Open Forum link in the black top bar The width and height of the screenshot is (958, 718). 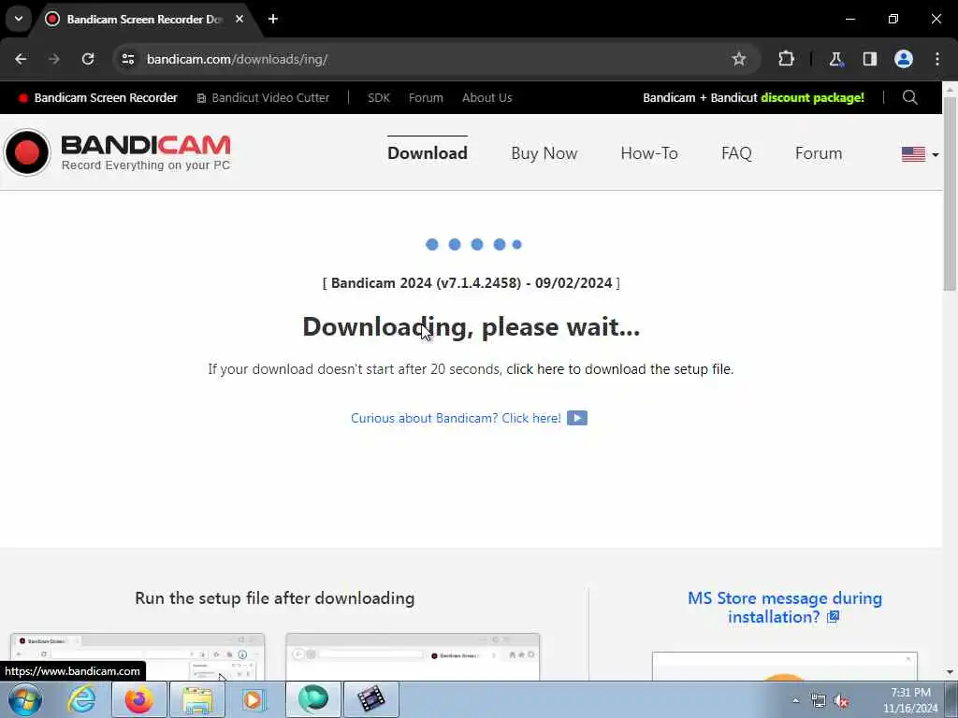[426, 97]
